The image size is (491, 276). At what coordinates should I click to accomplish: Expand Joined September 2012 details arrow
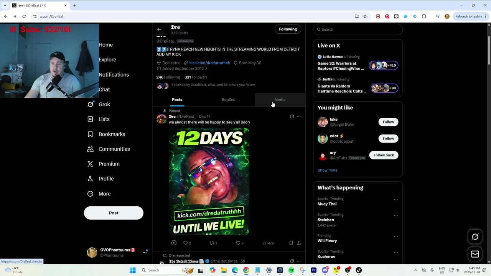(x=206, y=69)
